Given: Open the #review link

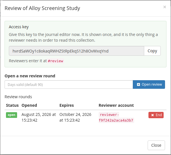Looking at the screenshot, I should (55, 61).
